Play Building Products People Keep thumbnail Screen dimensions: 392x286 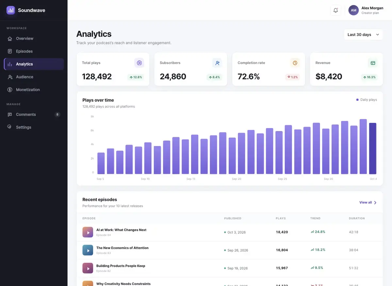point(88,268)
